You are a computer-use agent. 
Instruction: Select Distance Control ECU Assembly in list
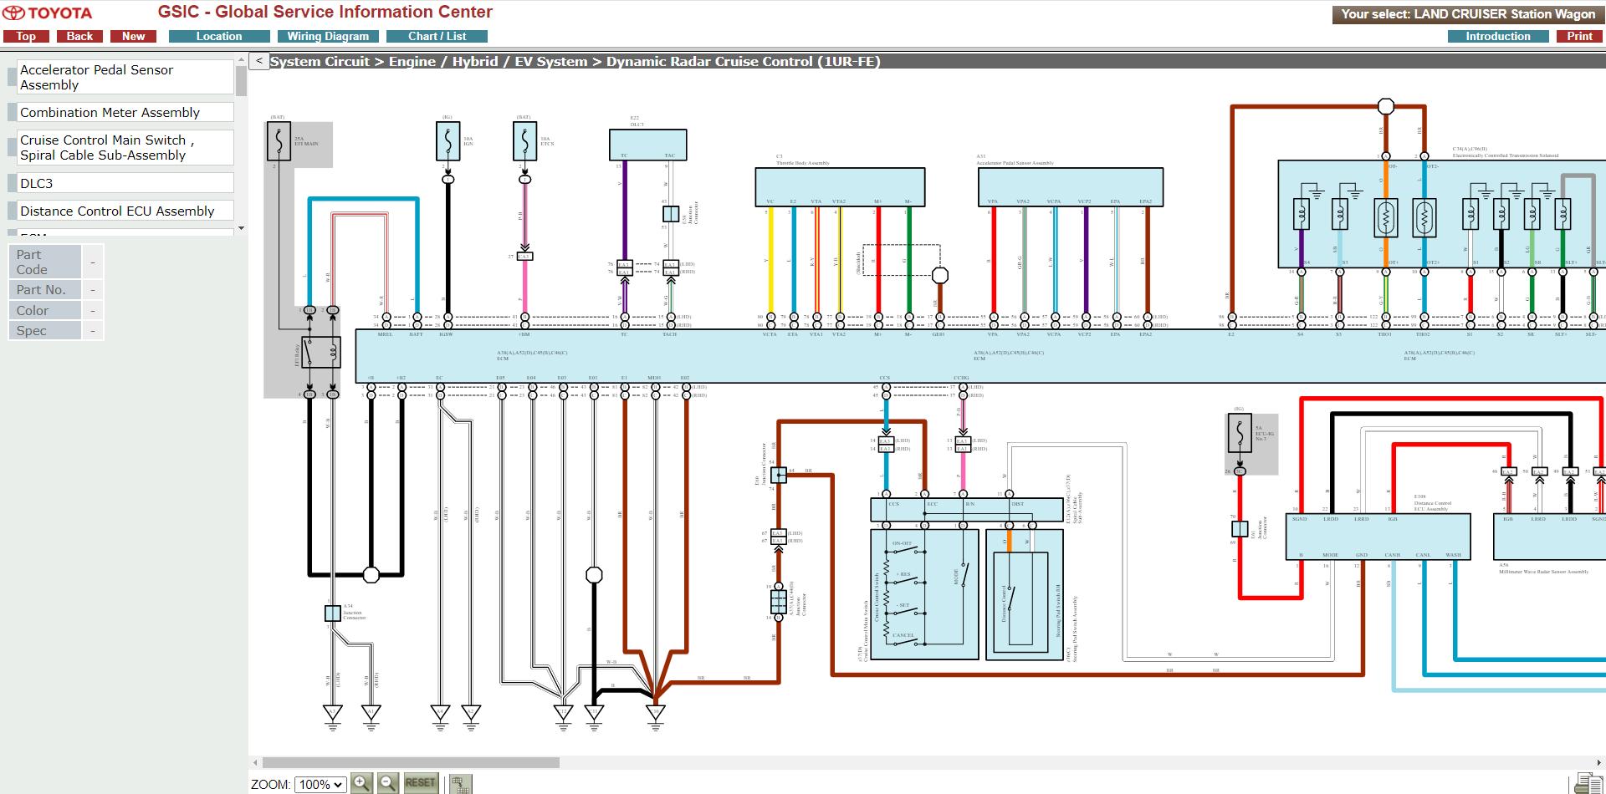pyautogui.click(x=125, y=211)
